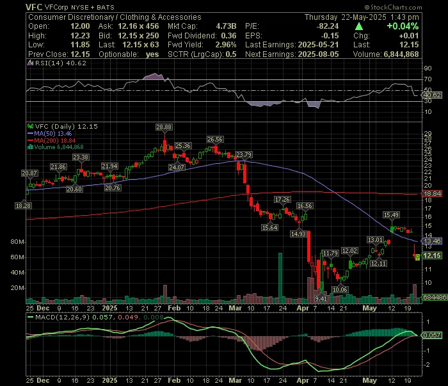Click the 13.46 MA(50) axis tag
This screenshot has height=386, width=448.
432,241
